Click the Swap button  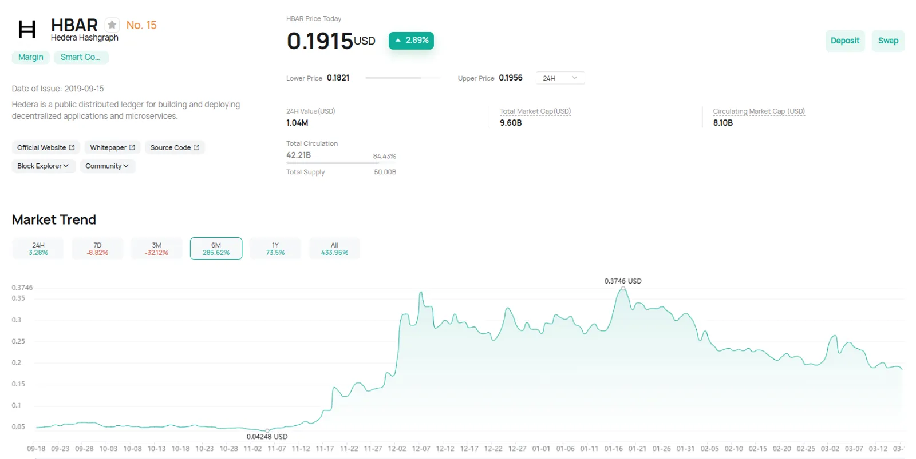[x=888, y=41]
